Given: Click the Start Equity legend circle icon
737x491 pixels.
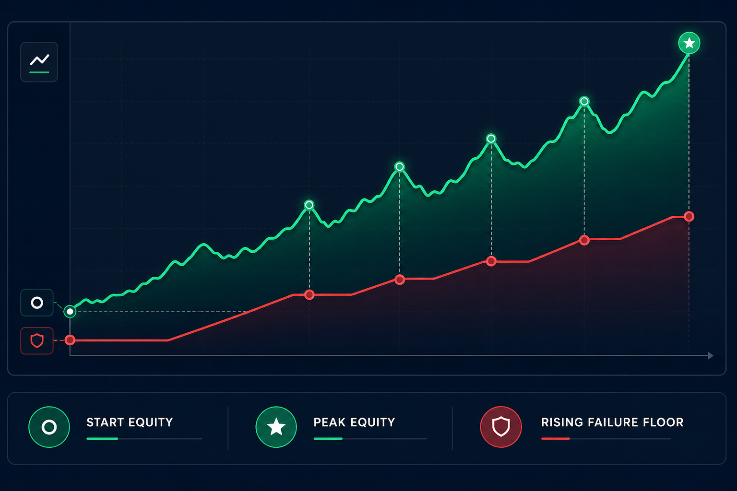Looking at the screenshot, I should pos(49,427).
